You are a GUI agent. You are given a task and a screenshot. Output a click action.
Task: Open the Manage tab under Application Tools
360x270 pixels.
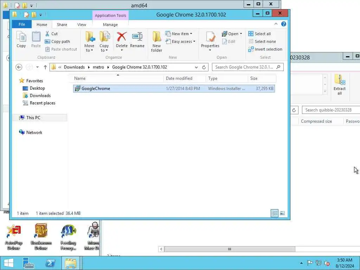point(110,25)
